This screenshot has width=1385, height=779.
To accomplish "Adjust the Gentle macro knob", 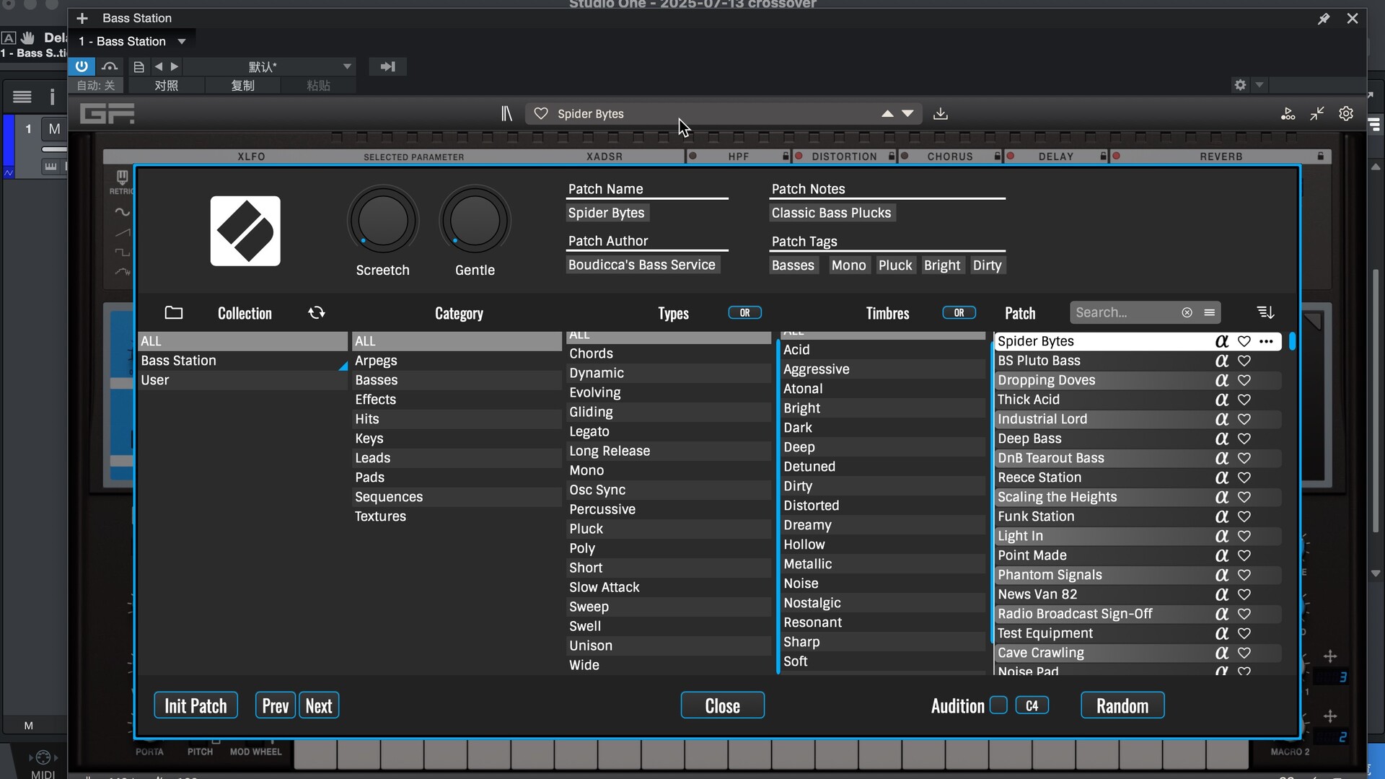I will click(x=475, y=221).
